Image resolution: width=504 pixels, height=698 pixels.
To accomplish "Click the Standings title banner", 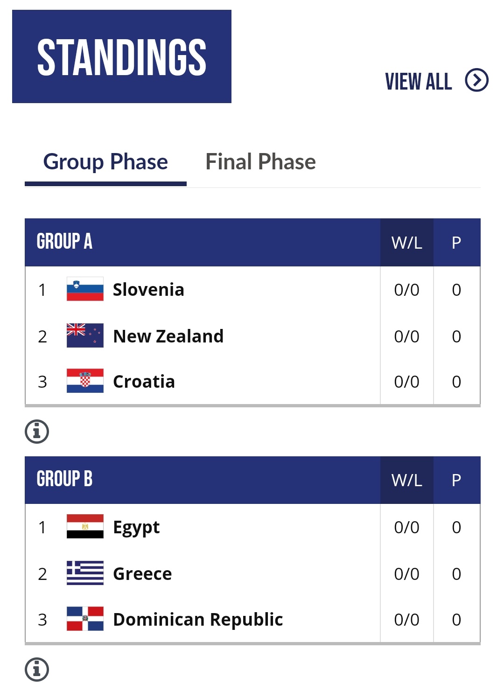I will 122,56.
